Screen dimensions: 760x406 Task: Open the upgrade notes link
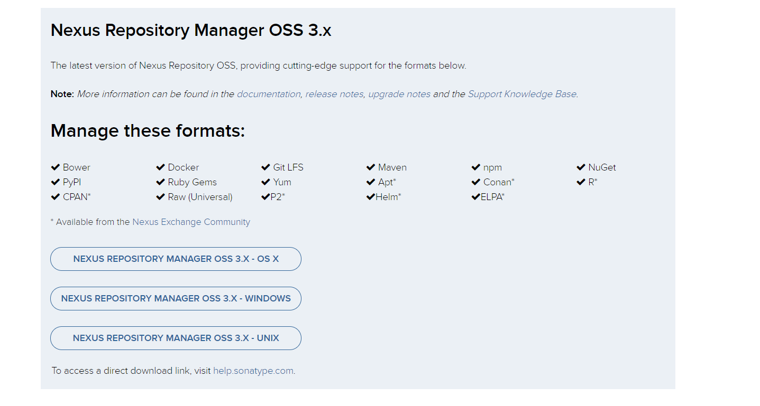coord(399,94)
